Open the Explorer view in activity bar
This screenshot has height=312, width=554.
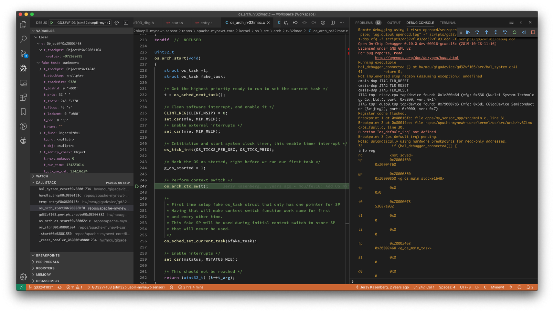pyautogui.click(x=23, y=25)
